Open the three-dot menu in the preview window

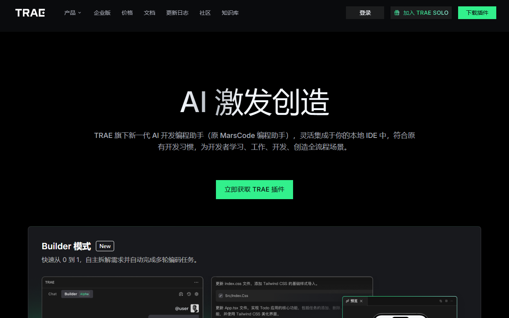[452, 301]
